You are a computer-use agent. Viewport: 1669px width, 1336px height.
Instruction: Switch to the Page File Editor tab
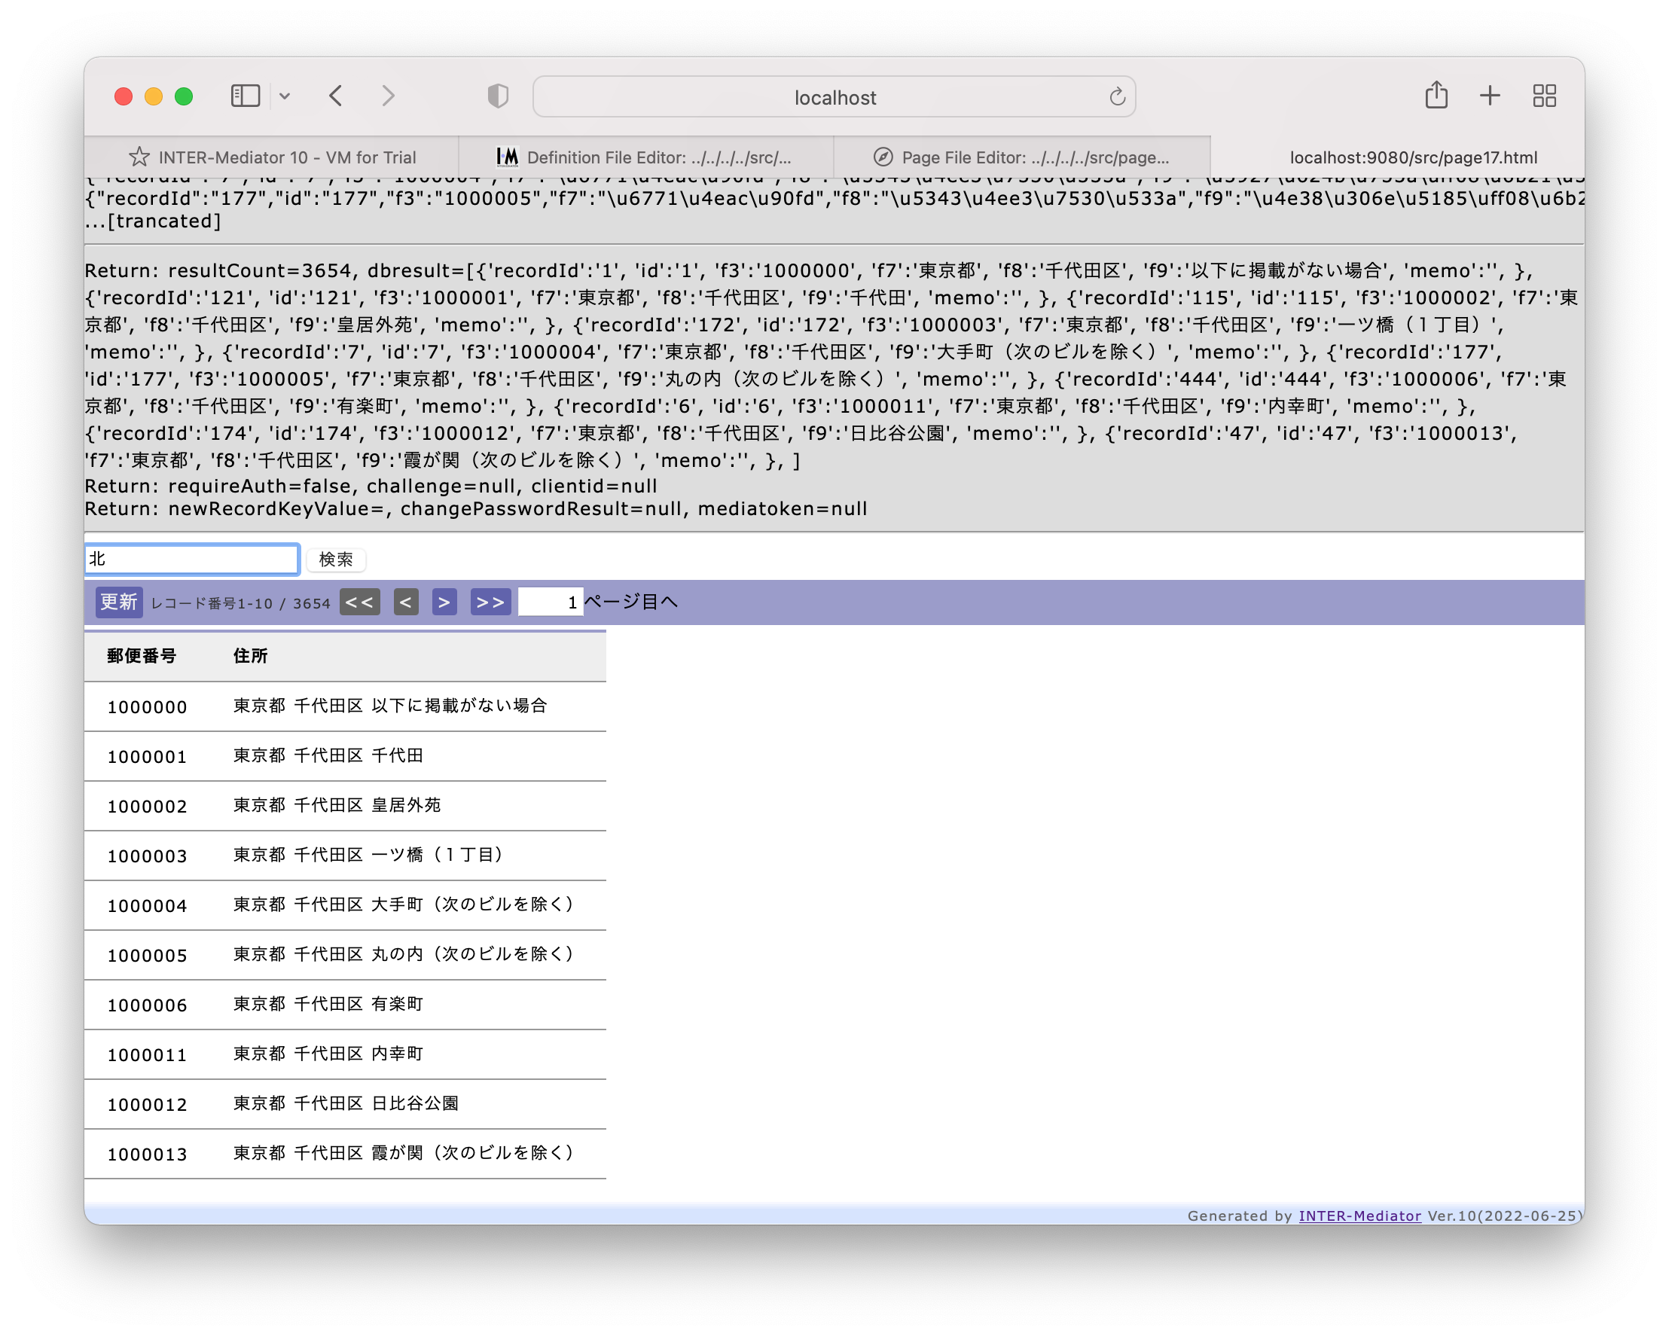[1022, 157]
